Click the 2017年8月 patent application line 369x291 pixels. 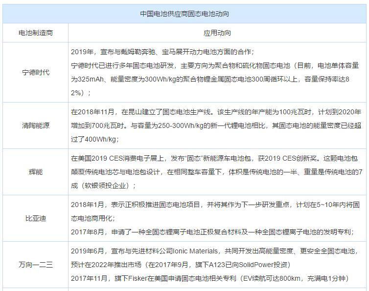point(212,232)
